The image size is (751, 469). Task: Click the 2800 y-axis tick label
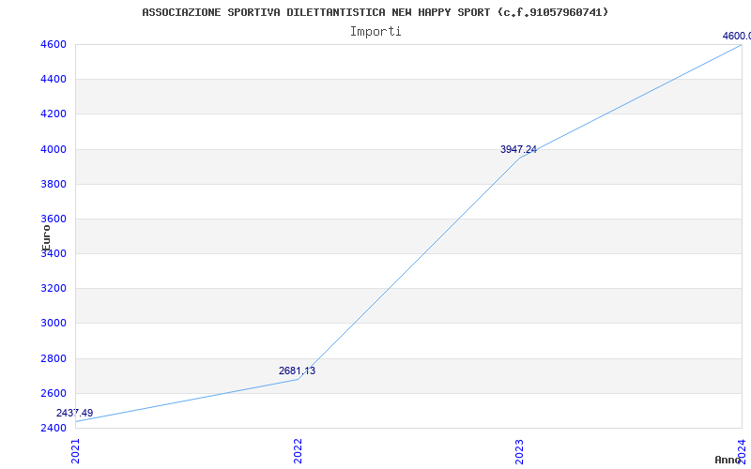[x=54, y=358]
